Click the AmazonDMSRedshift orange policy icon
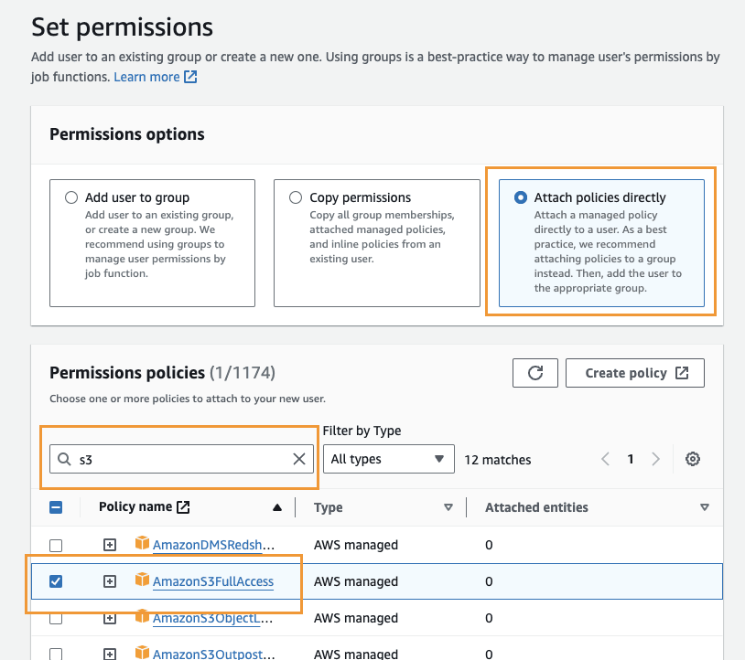The width and height of the screenshot is (745, 660). (x=142, y=545)
